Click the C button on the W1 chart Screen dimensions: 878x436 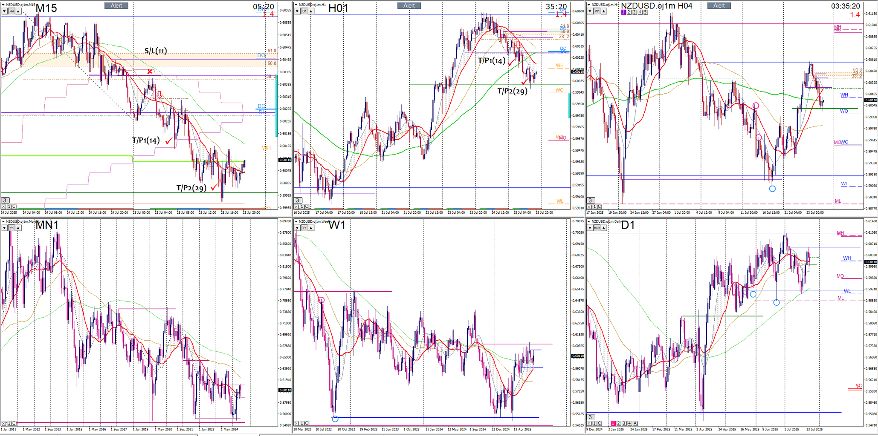[307, 423]
